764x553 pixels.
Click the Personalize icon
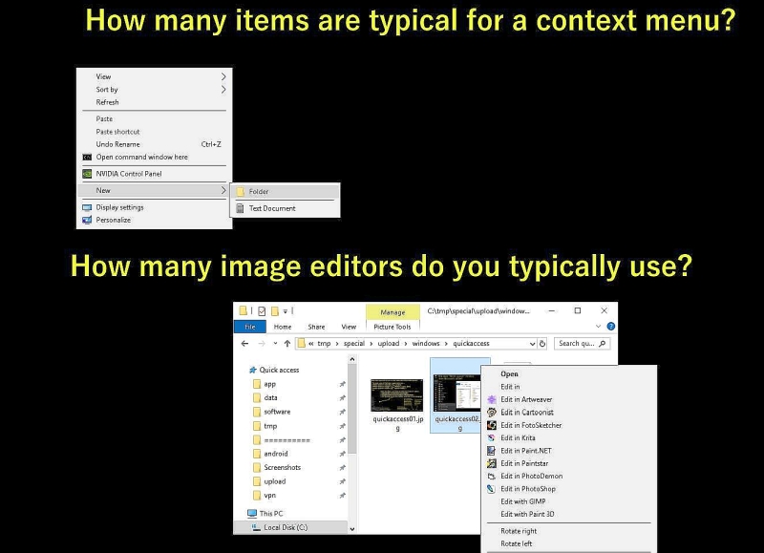[87, 221]
